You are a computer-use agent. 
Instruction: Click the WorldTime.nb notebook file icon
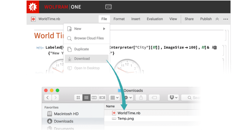click(33, 19)
